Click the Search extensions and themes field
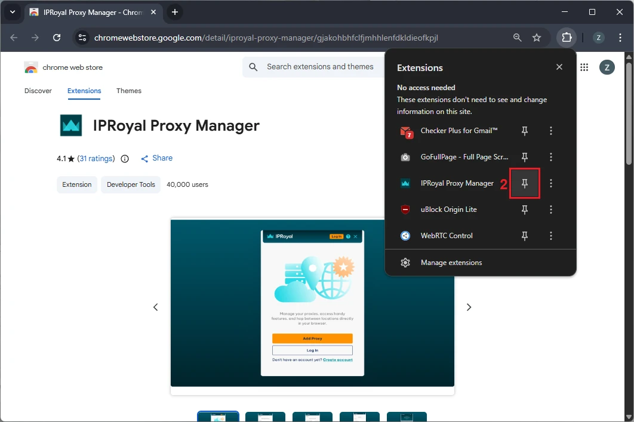The width and height of the screenshot is (634, 422). (320, 67)
